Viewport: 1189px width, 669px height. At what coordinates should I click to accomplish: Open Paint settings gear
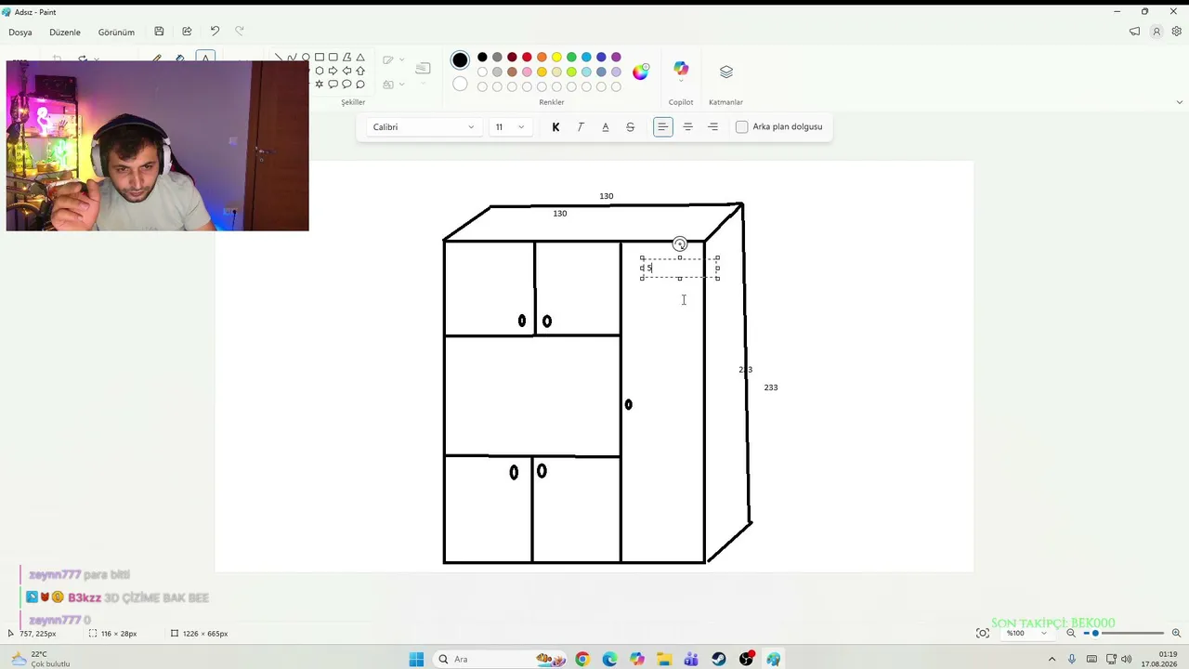click(x=1177, y=32)
